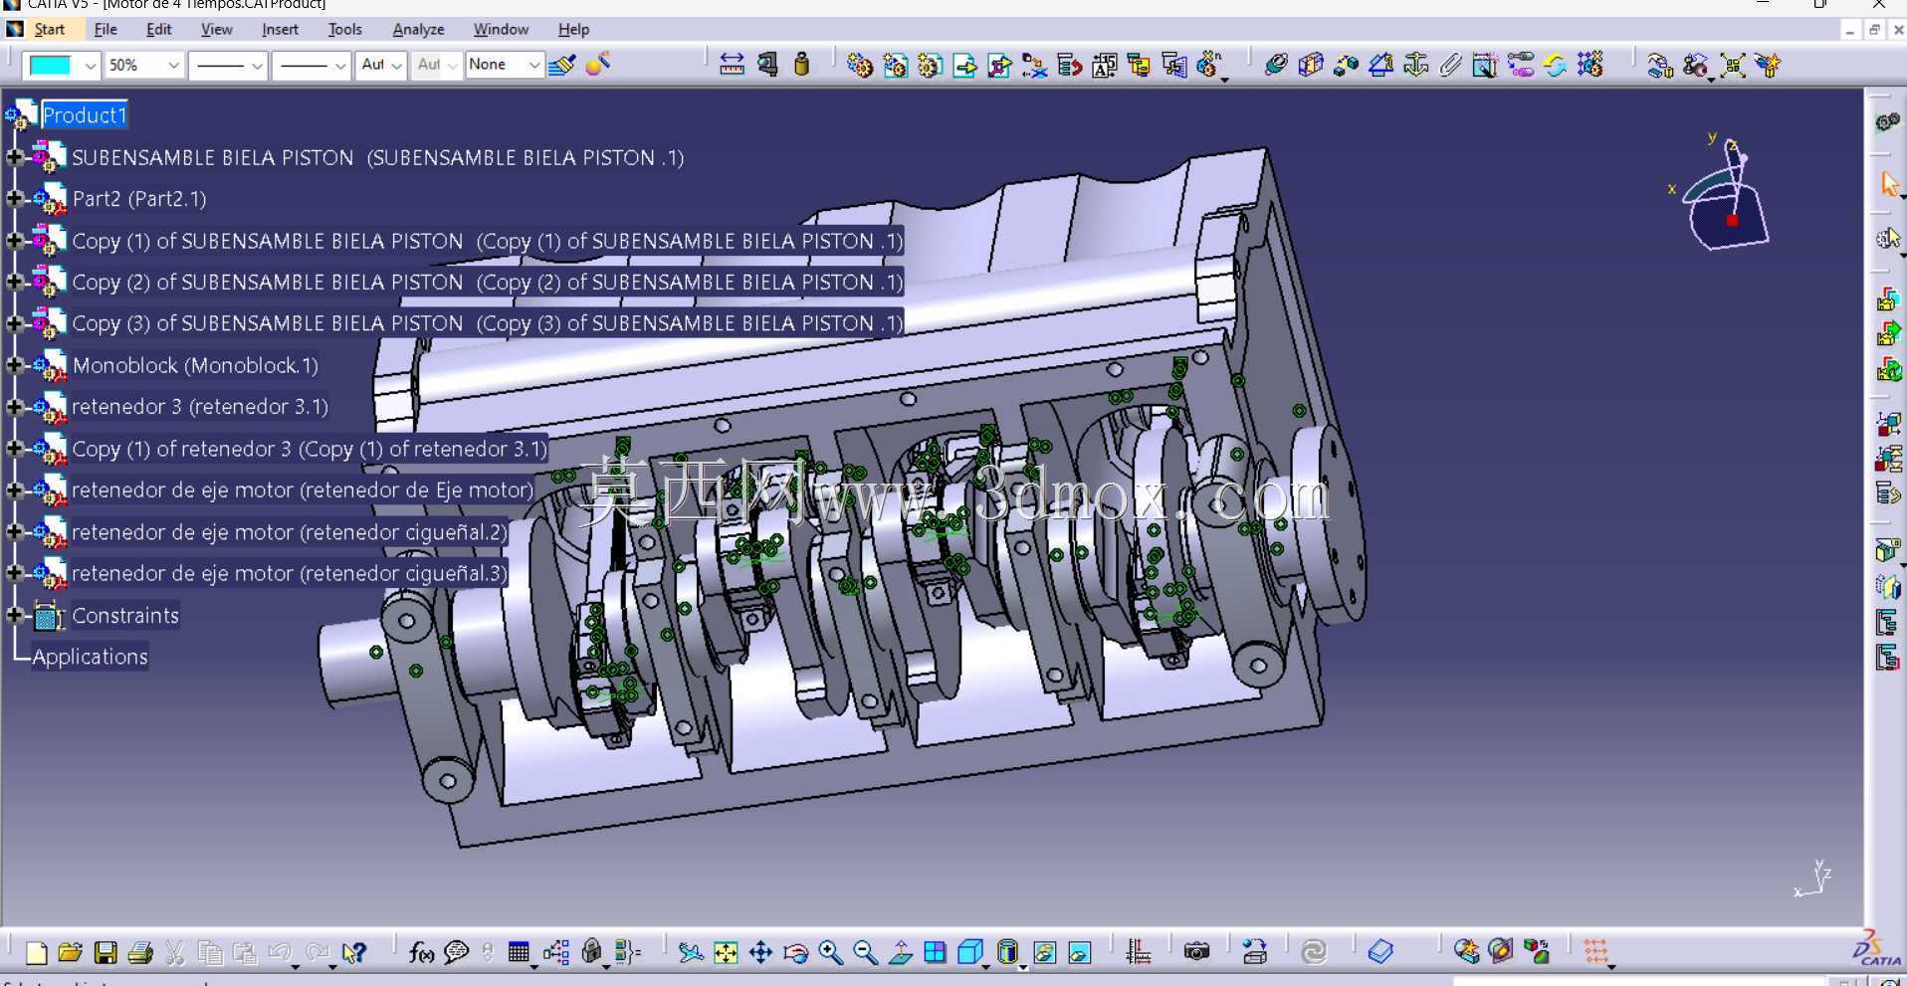Expand the Constraints tree node

(13, 615)
